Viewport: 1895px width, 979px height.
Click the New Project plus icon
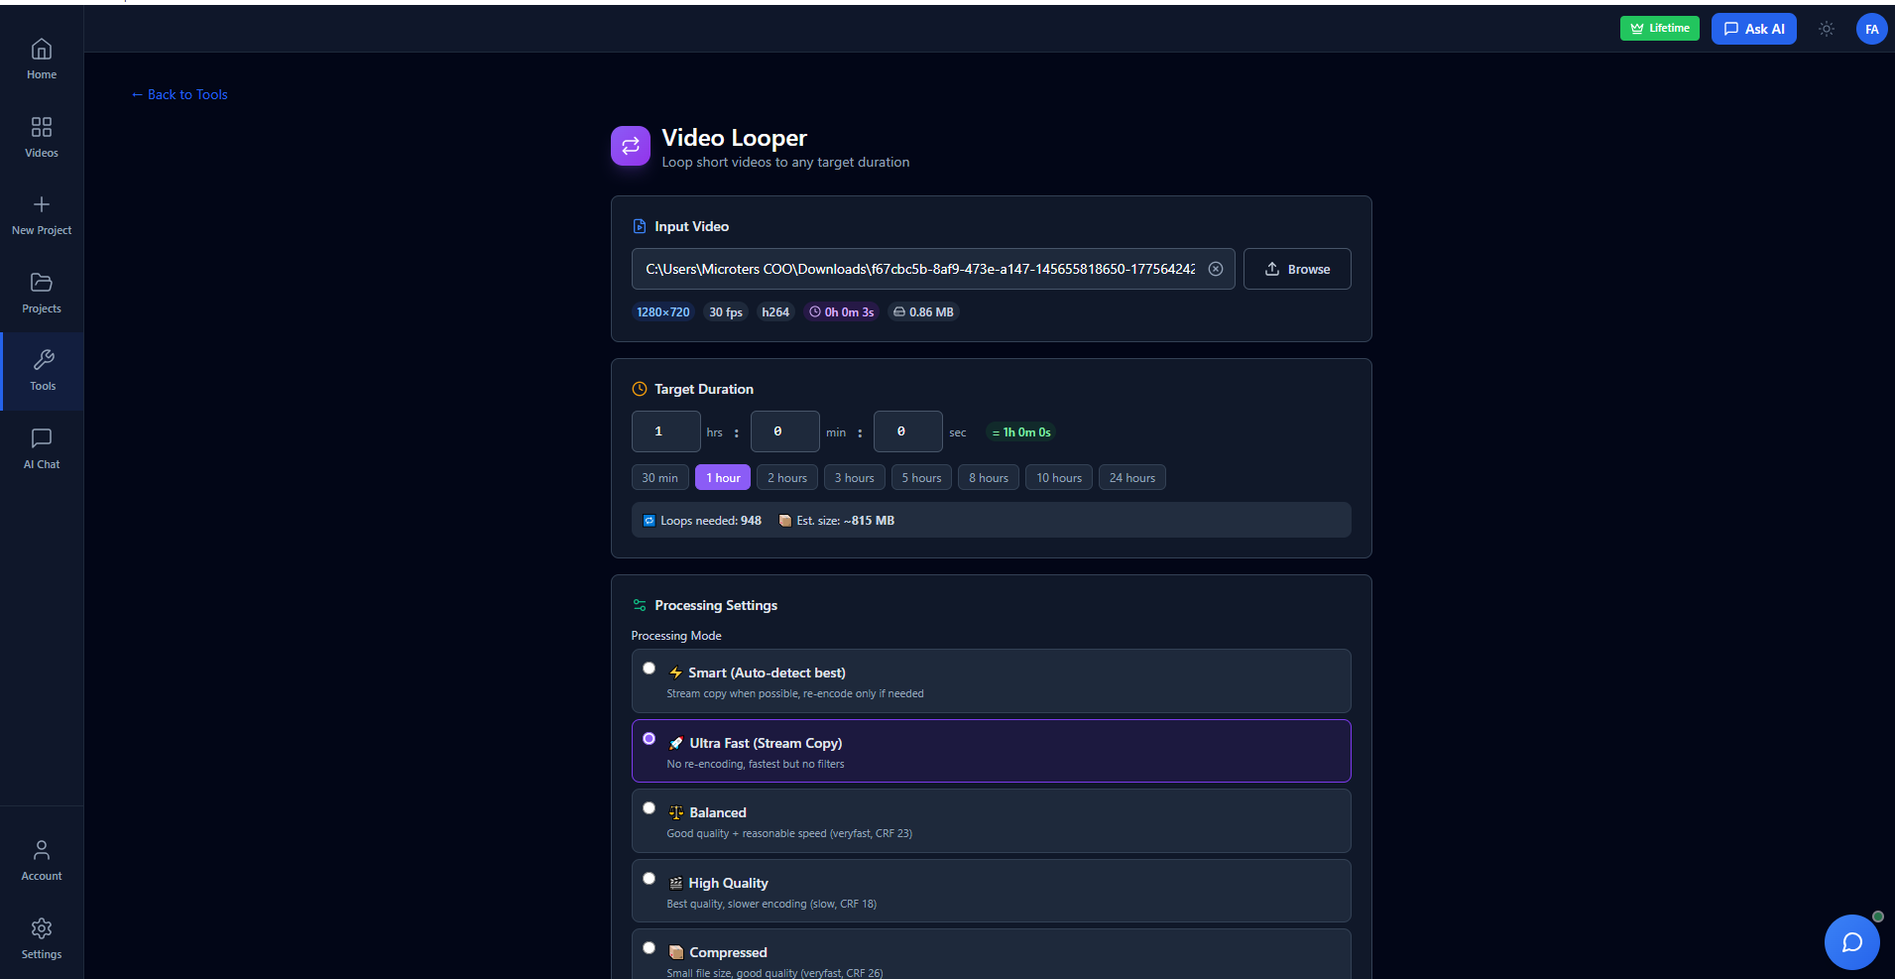[42, 205]
